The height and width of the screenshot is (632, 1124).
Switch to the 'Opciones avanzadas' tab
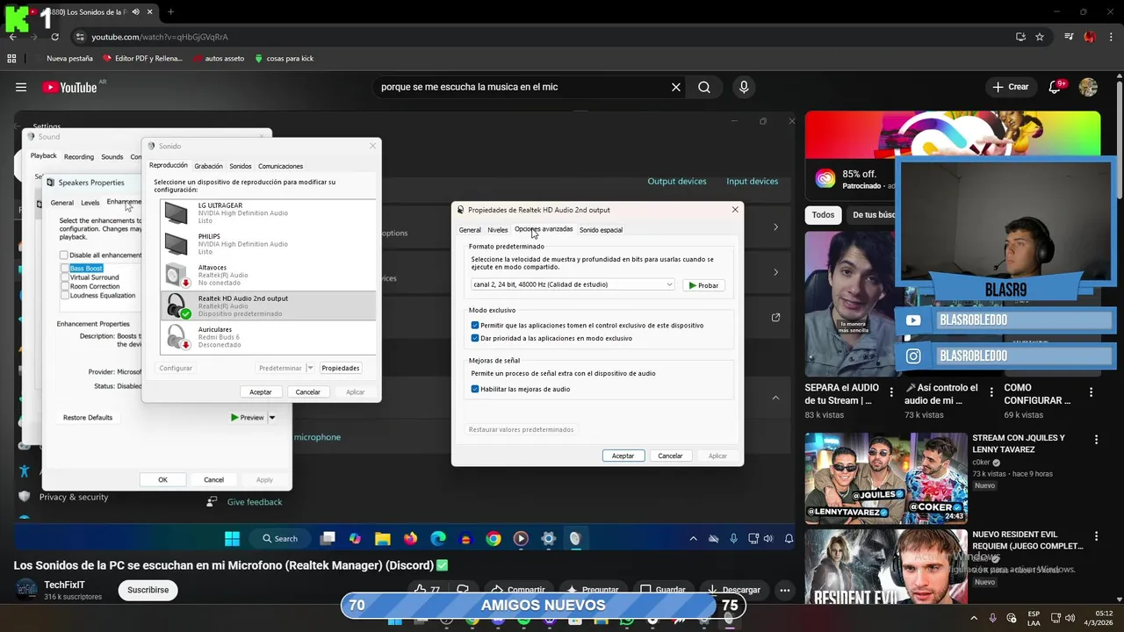544,229
